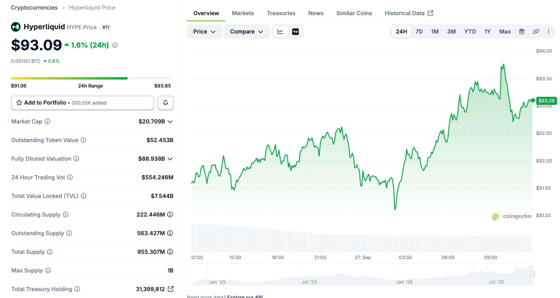The width and height of the screenshot is (560, 298).
Task: Select the 3M time range
Action: [452, 32]
